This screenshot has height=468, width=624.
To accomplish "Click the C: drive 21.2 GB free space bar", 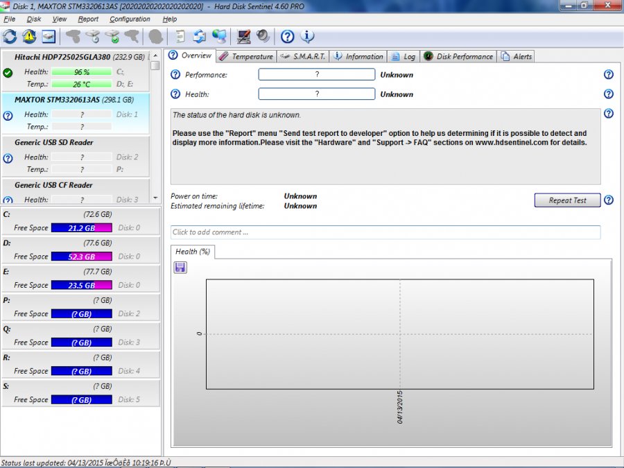I will coord(82,227).
